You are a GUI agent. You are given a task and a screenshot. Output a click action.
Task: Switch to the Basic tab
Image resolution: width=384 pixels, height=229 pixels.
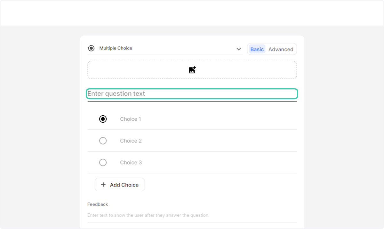[257, 49]
